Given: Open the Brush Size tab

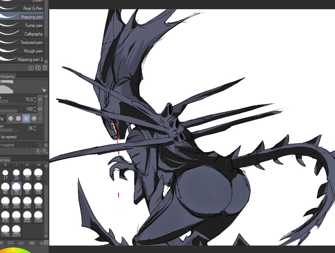Looking at the screenshot, I should (x=5, y=160).
